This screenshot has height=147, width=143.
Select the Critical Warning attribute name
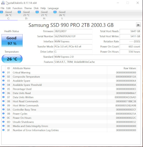pyautogui.click(x=21, y=73)
